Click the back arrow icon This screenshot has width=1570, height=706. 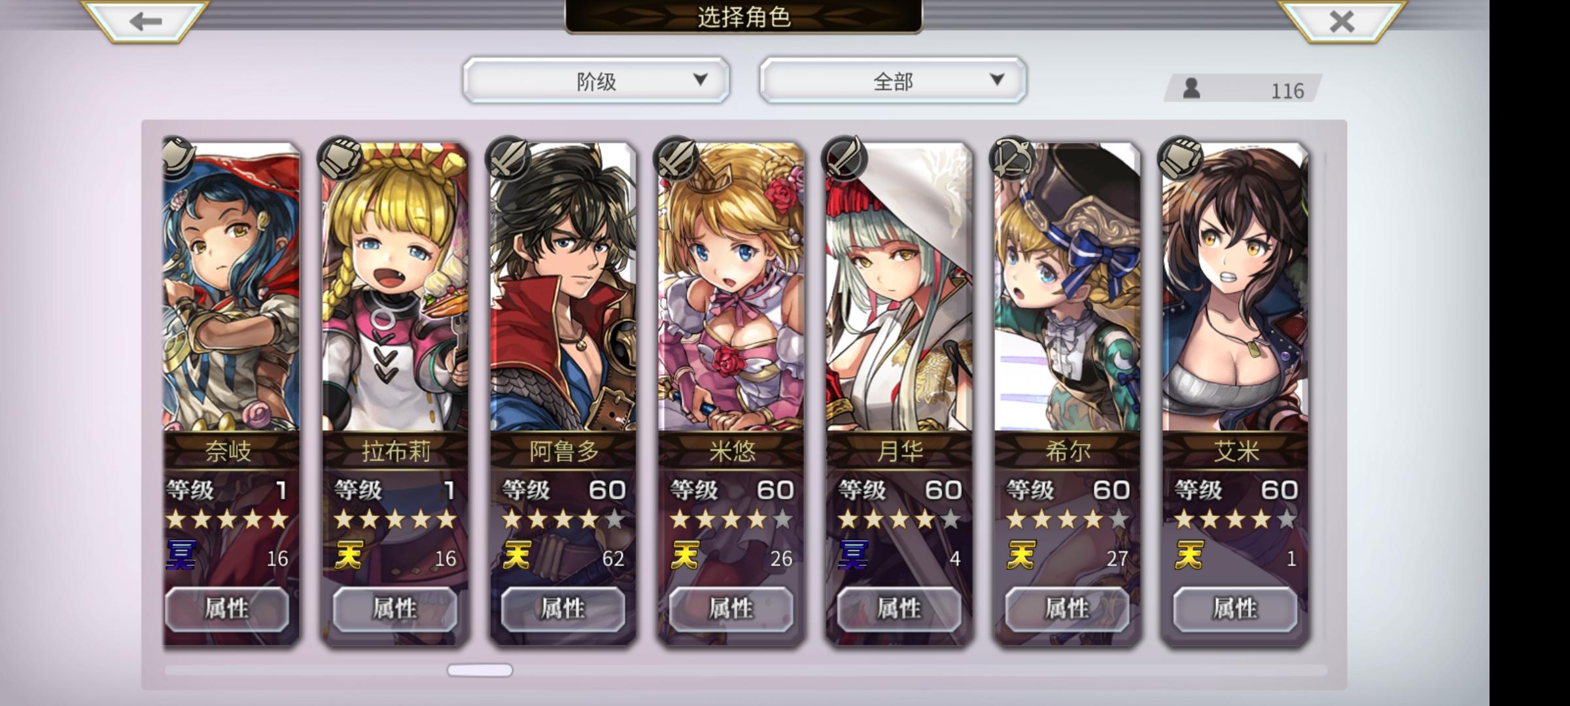[145, 22]
